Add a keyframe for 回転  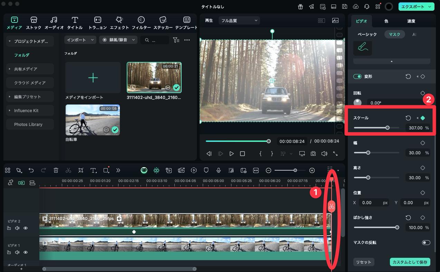[x=423, y=93]
